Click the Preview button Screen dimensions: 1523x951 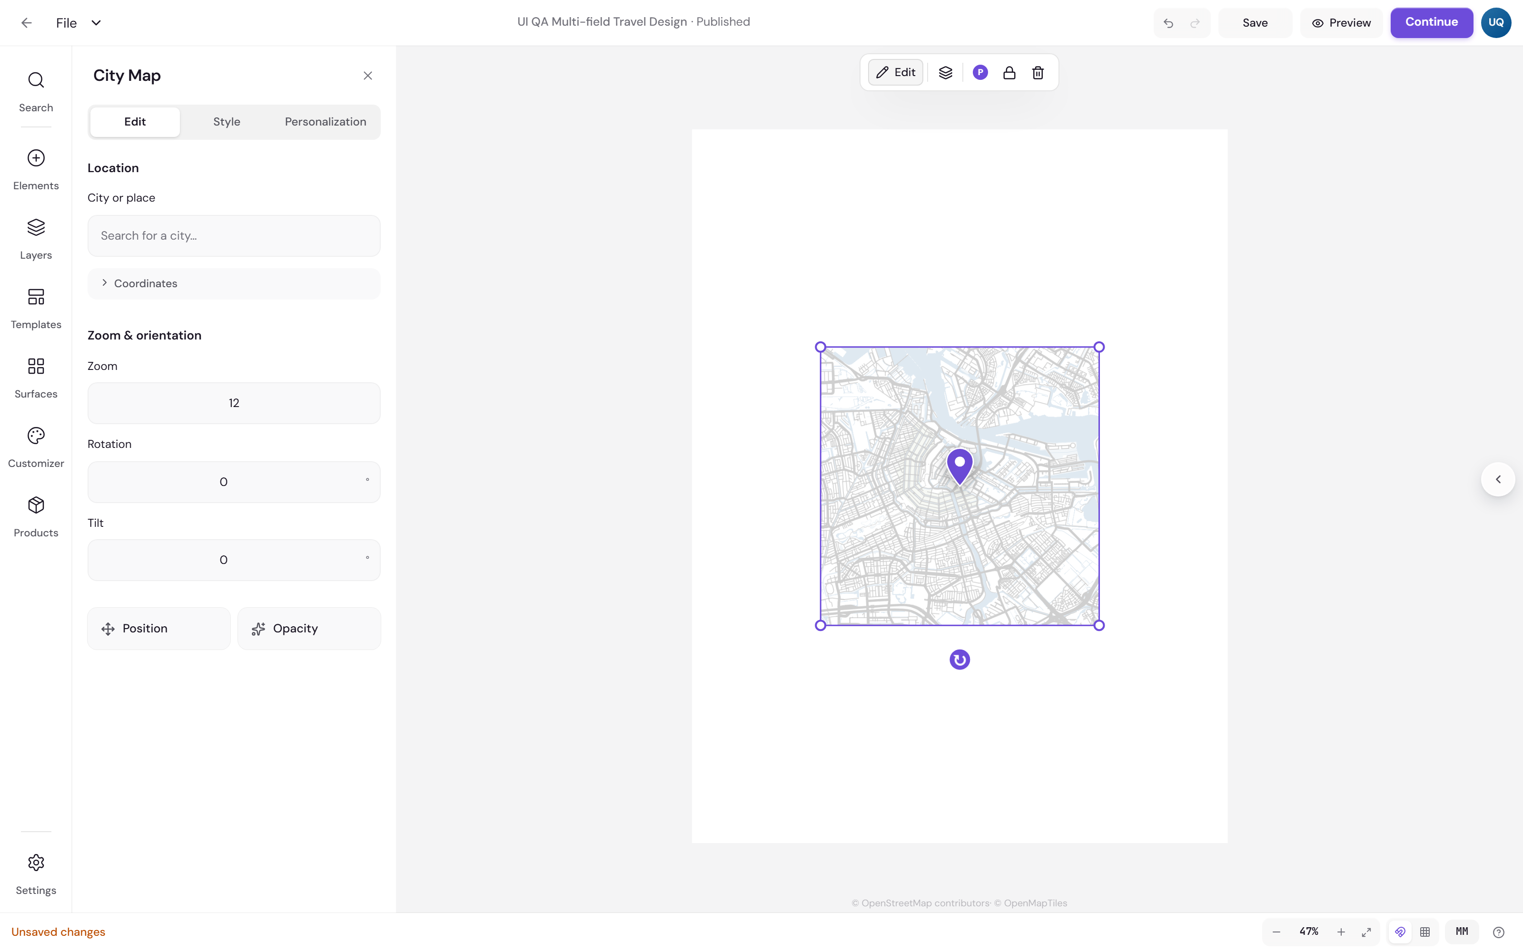(x=1341, y=23)
